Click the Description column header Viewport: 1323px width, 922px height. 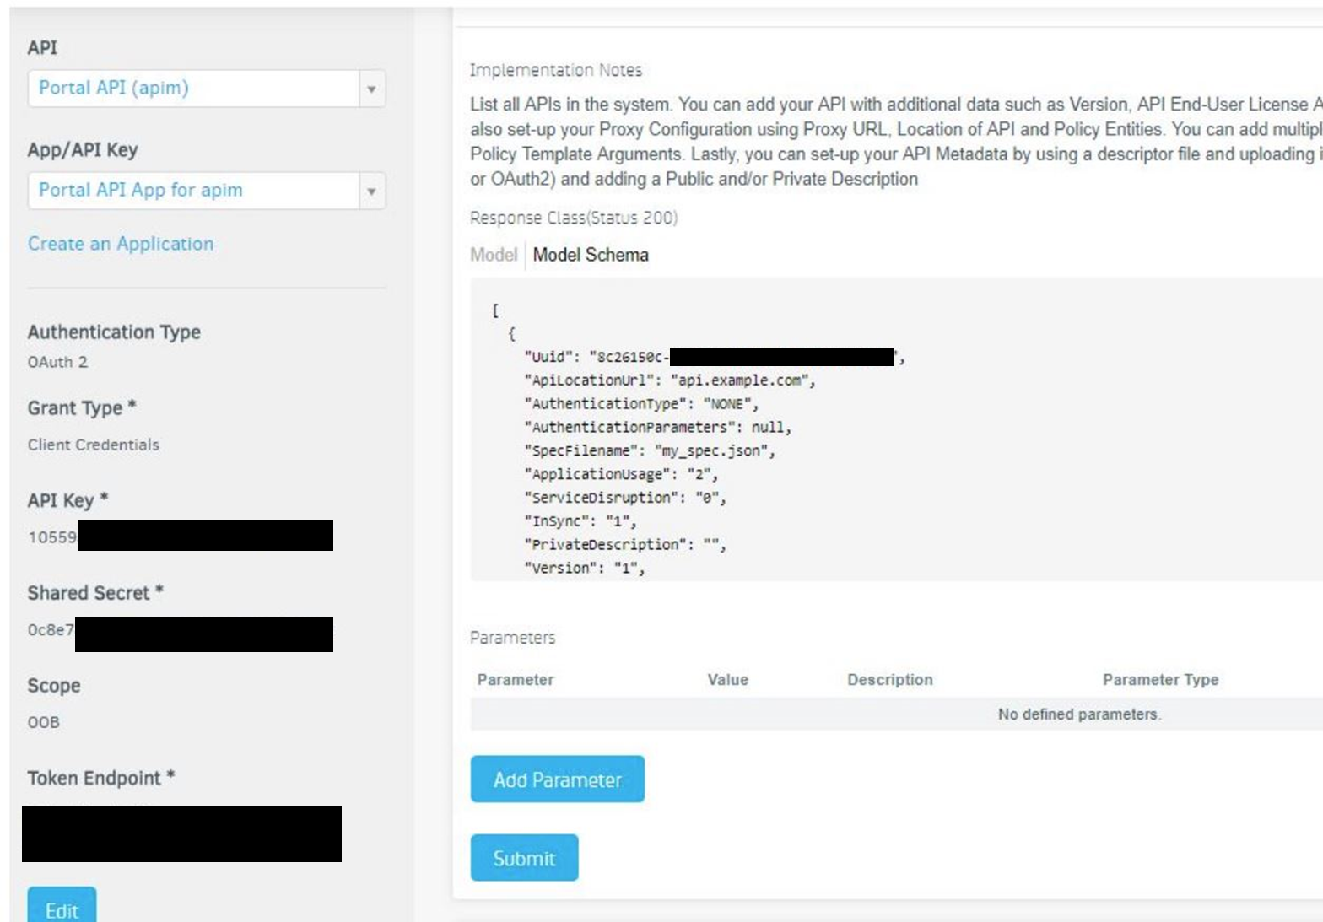pyautogui.click(x=890, y=680)
